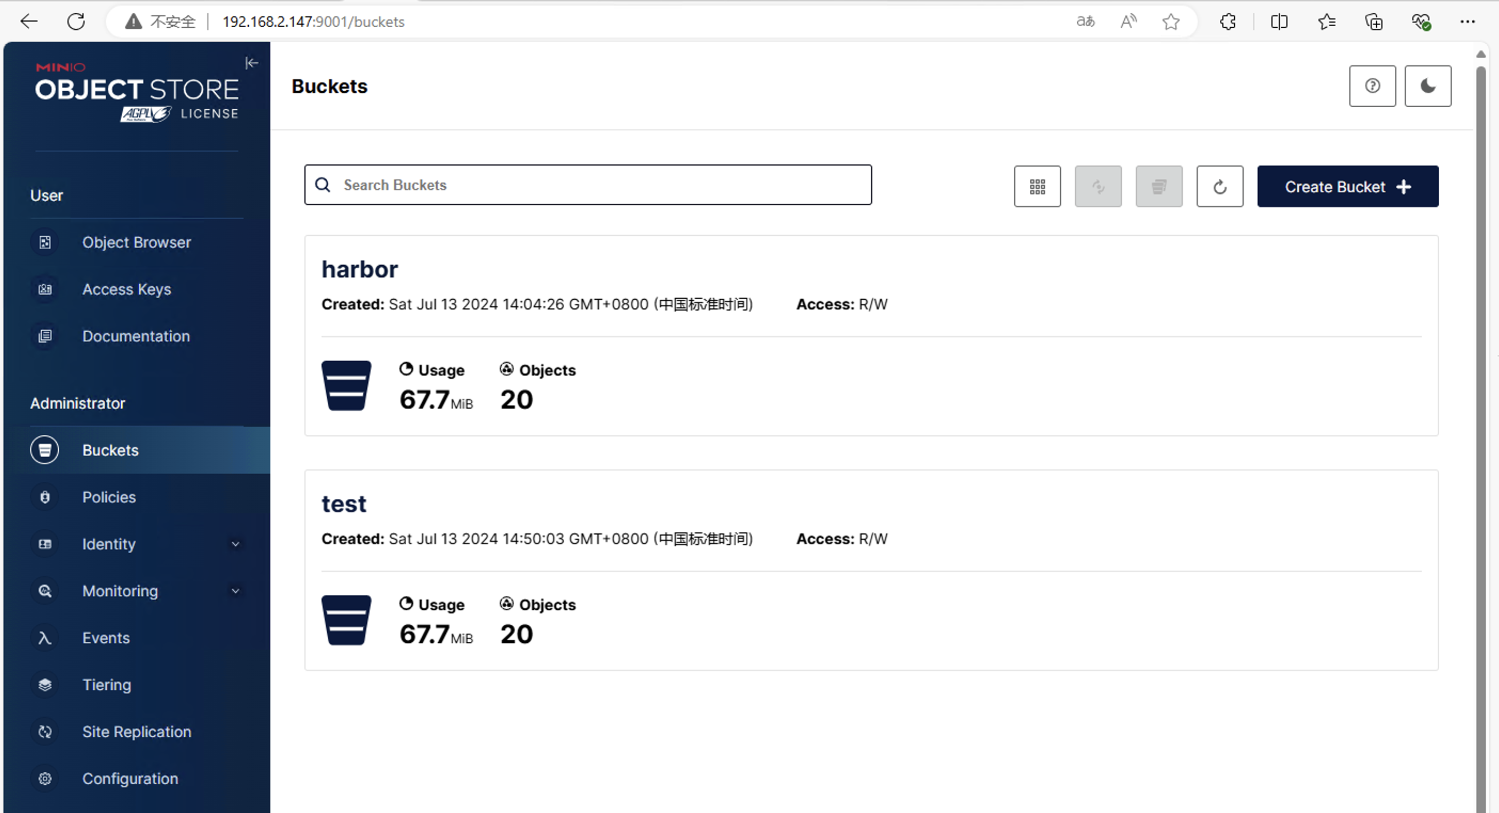This screenshot has height=813, width=1499.
Task: Click the Create Bucket button
Action: tap(1347, 186)
